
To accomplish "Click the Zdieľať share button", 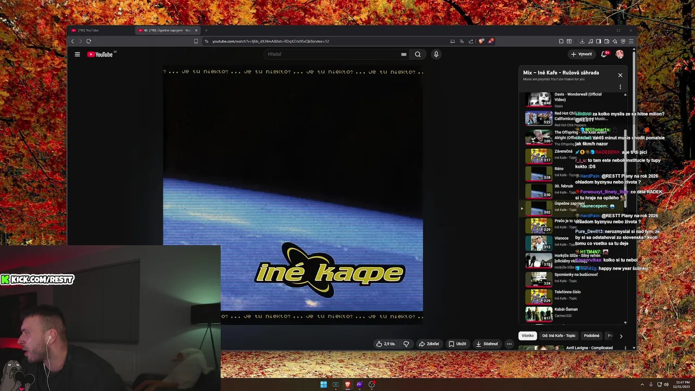I will click(x=429, y=344).
